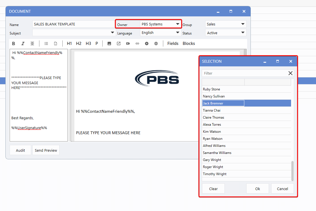Click the insert video icon
The image size is (316, 211).
pos(128,43)
